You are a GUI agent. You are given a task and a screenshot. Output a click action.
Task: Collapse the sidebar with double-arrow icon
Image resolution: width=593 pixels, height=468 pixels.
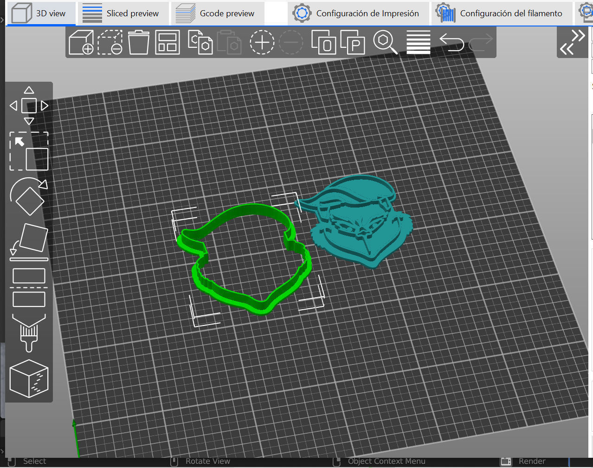[573, 42]
